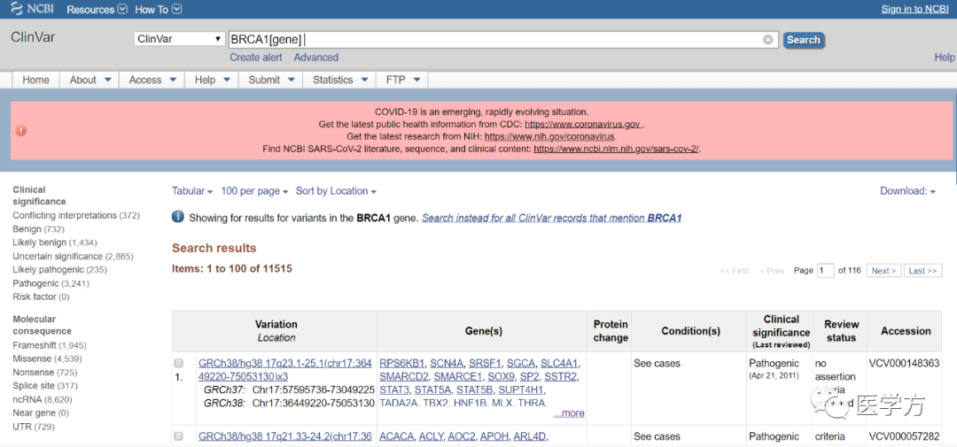Open the GRCh38/hg38 17q21.33-24.2 variation link
957x447 pixels.
point(285,436)
